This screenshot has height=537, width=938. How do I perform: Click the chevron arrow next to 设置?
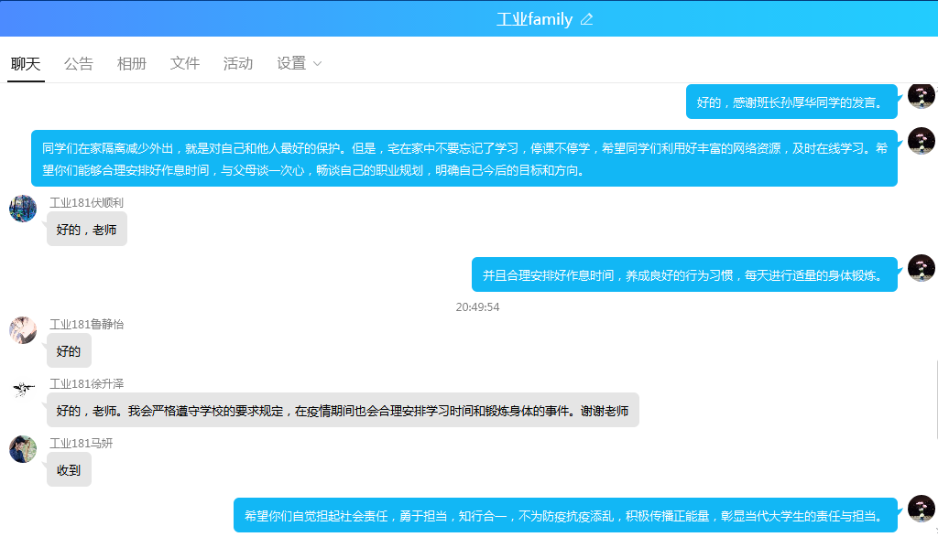click(317, 64)
